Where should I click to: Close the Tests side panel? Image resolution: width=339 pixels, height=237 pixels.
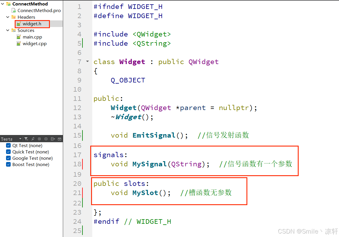60,139
